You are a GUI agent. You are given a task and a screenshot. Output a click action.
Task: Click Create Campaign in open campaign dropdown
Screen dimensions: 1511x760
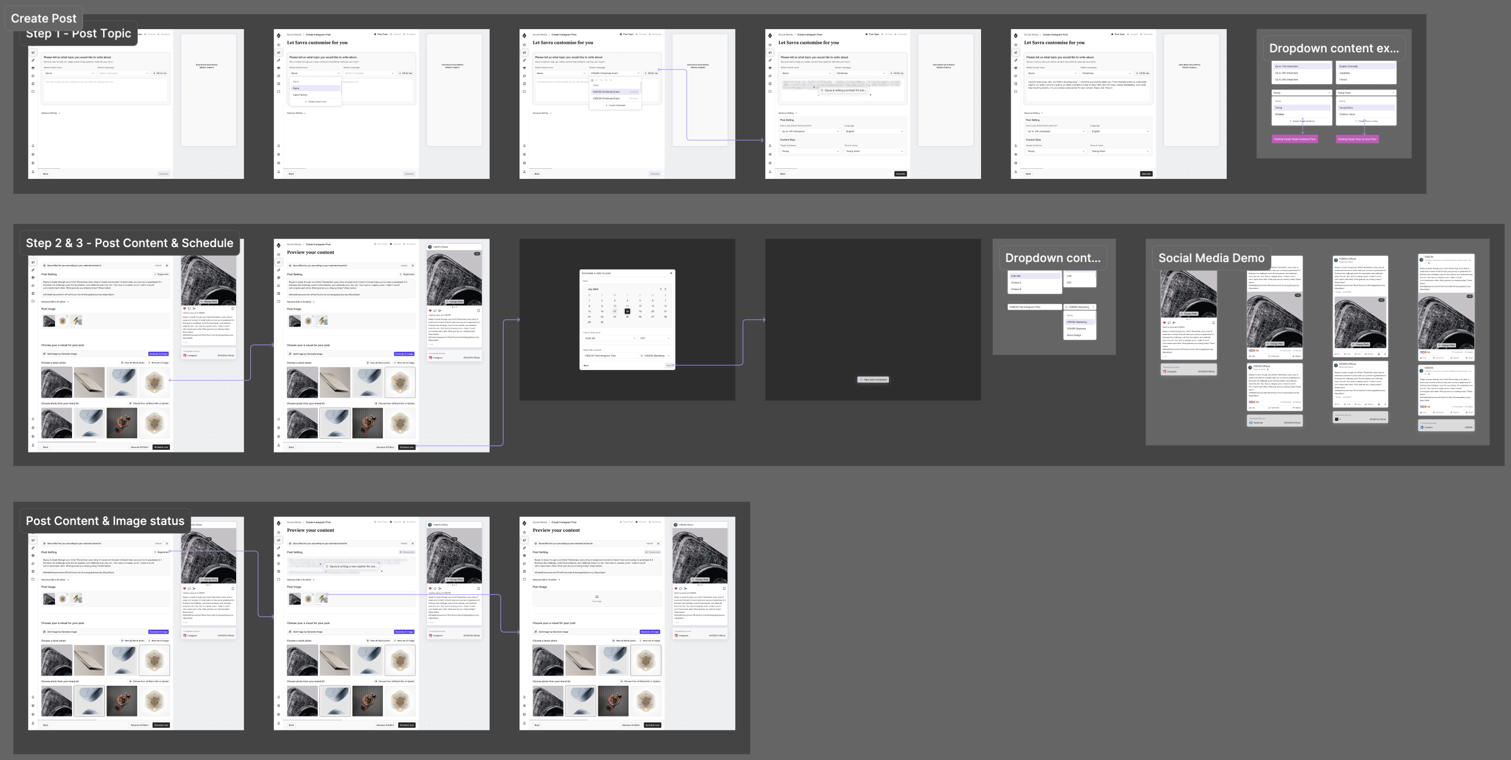616,105
